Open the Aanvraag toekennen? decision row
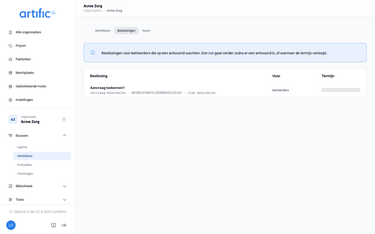The image size is (375, 234). [225, 90]
